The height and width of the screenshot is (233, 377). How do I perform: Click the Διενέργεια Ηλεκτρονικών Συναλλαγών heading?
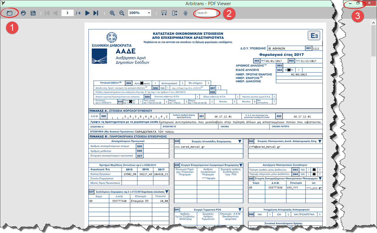(285, 165)
